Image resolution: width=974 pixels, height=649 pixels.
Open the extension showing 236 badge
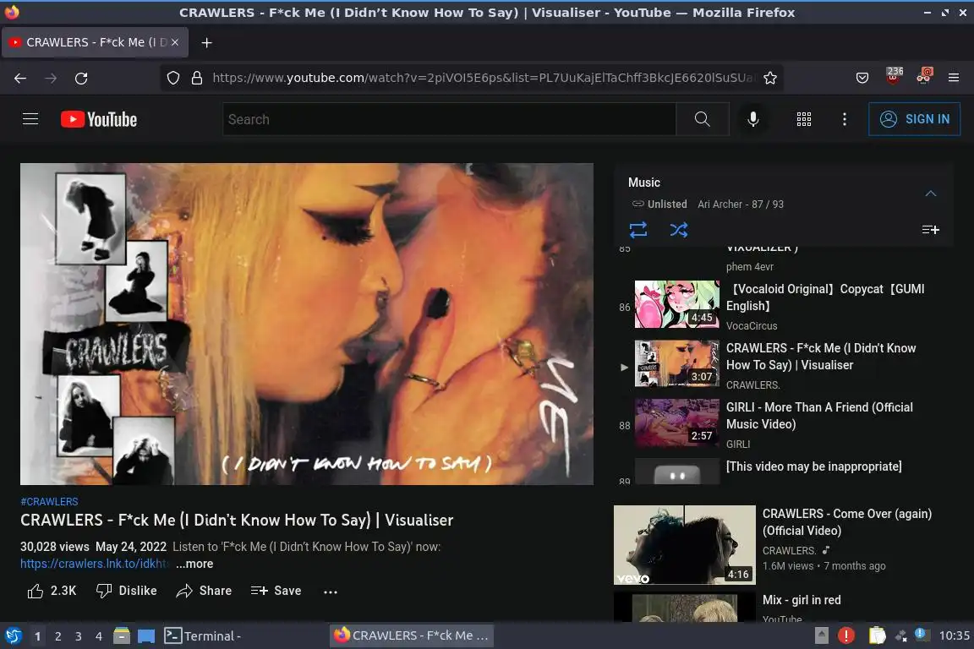pos(894,76)
